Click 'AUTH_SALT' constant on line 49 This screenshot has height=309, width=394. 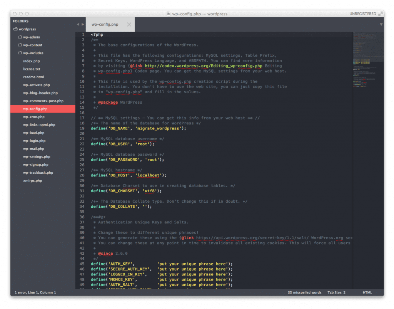(121, 285)
